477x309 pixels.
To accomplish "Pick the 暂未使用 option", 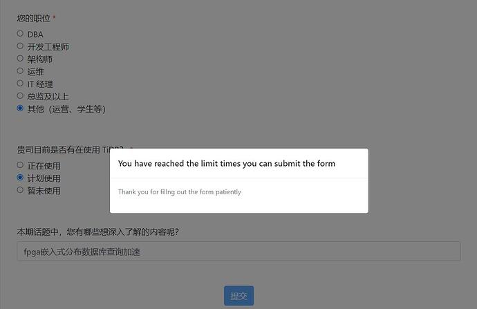I will [x=20, y=190].
